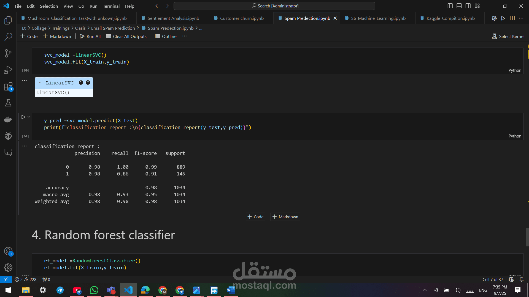Open the notebook toolbar more actions
Image resolution: width=529 pixels, height=297 pixels.
184,36
